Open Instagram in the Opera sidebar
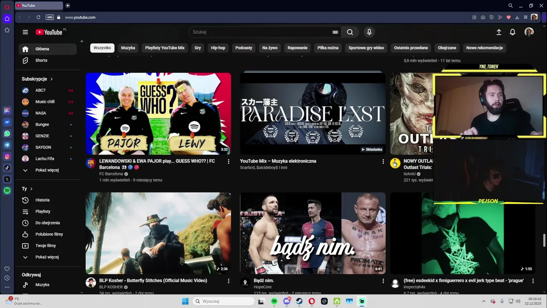The width and height of the screenshot is (547, 308). [x=7, y=157]
